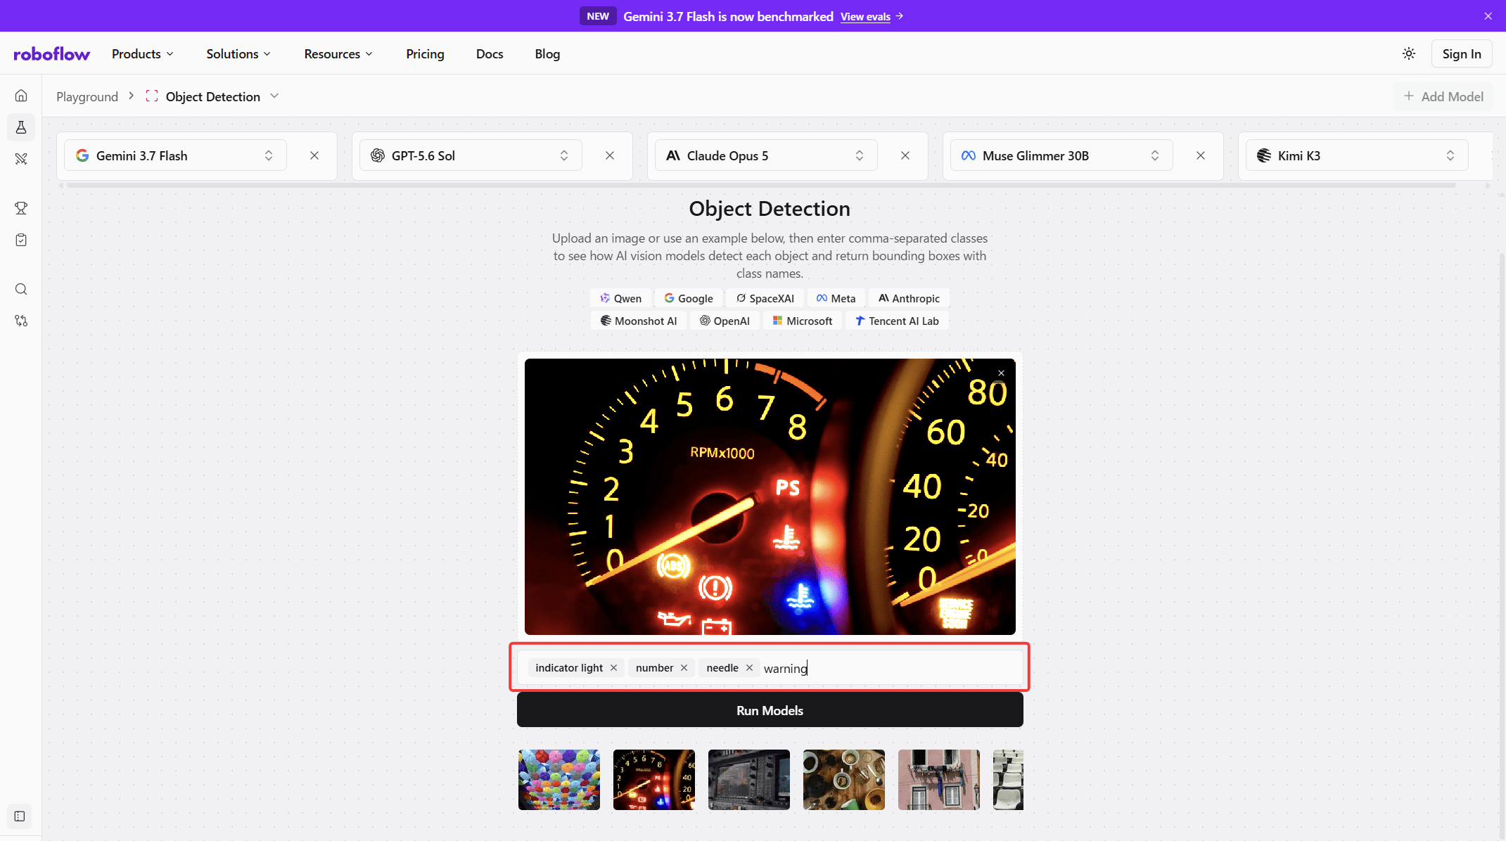1506x841 pixels.
Task: Open the GPT-5.6 Sol model dropdown
Action: pos(471,155)
